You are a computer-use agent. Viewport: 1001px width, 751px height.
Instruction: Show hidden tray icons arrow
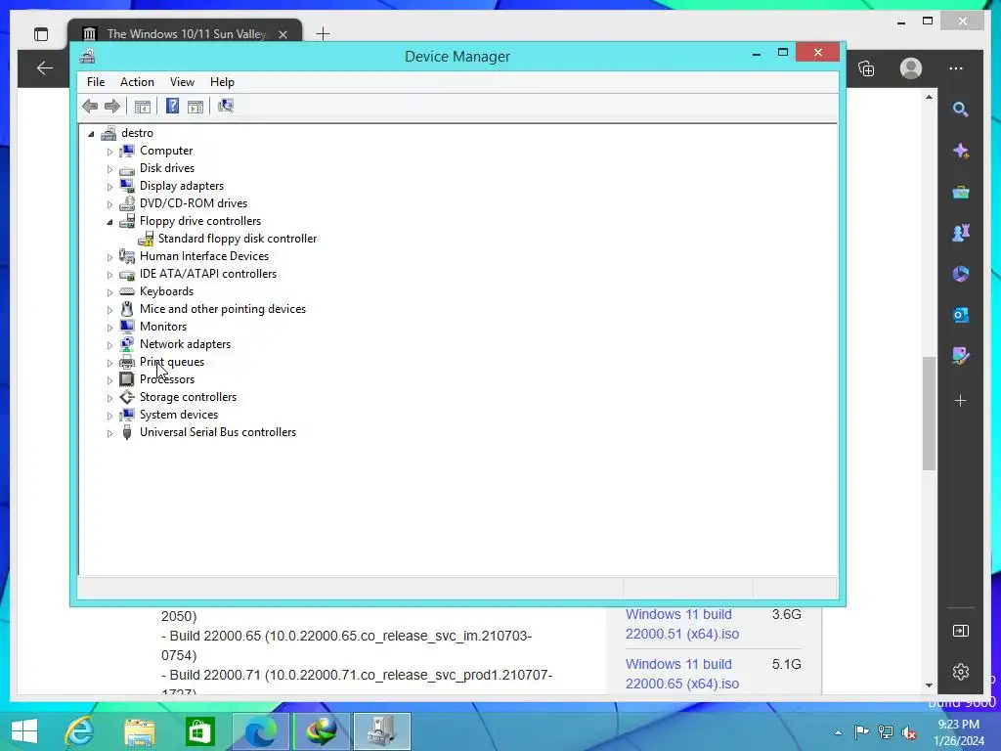[838, 732]
